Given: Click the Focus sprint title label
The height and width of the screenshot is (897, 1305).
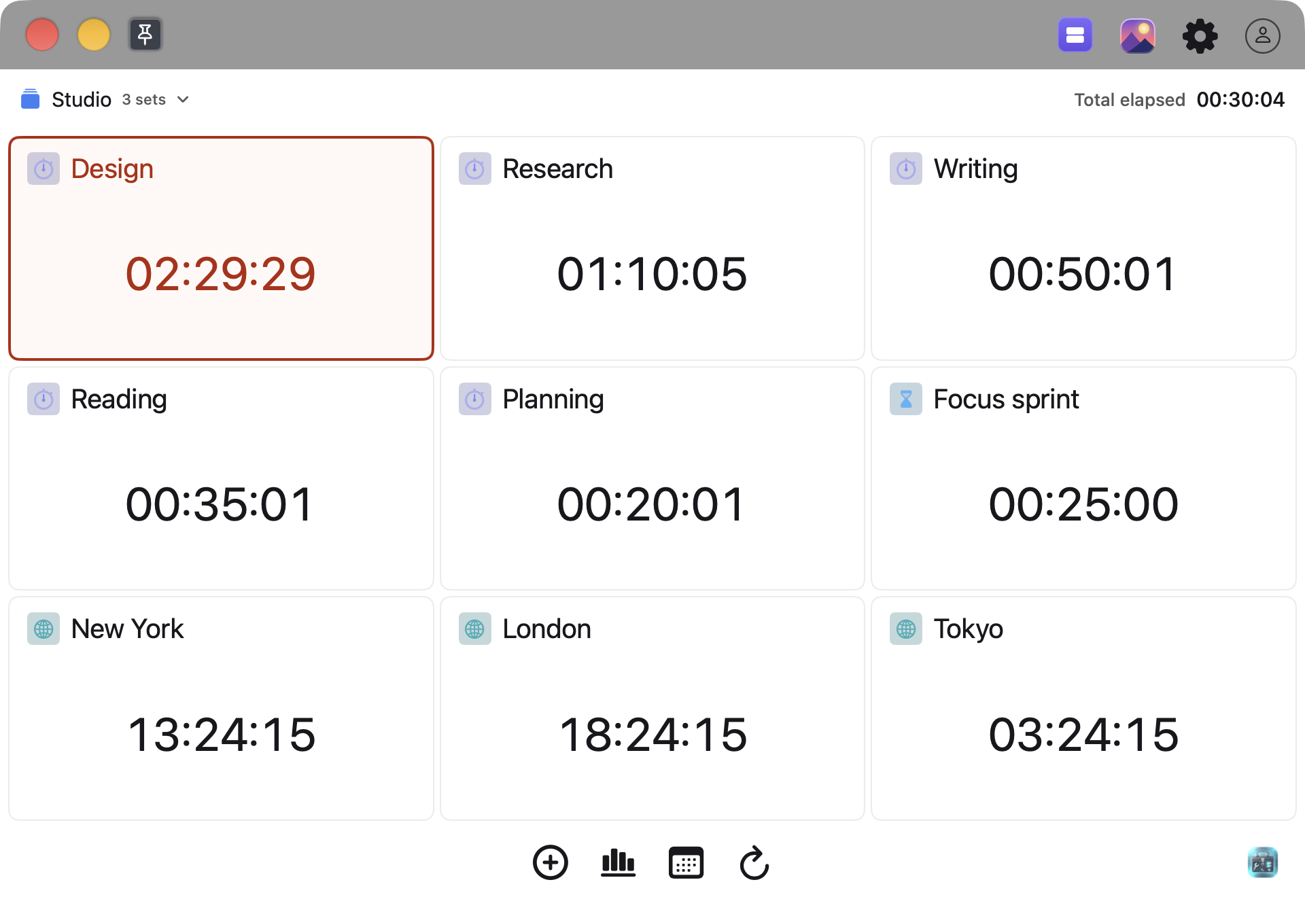Looking at the screenshot, I should pos(1006,399).
